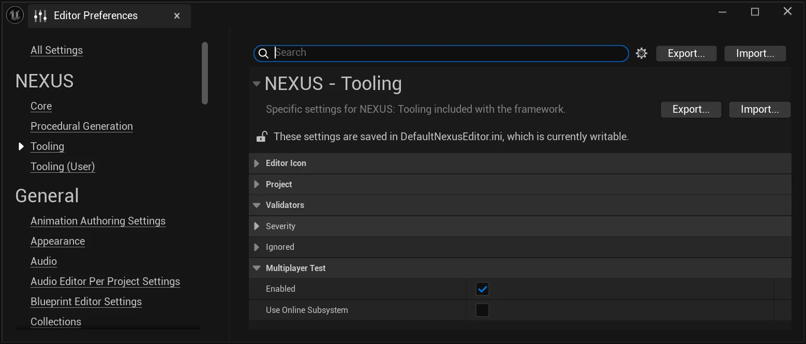This screenshot has width=806, height=344.
Task: Click the top Export... button
Action: pyautogui.click(x=686, y=53)
